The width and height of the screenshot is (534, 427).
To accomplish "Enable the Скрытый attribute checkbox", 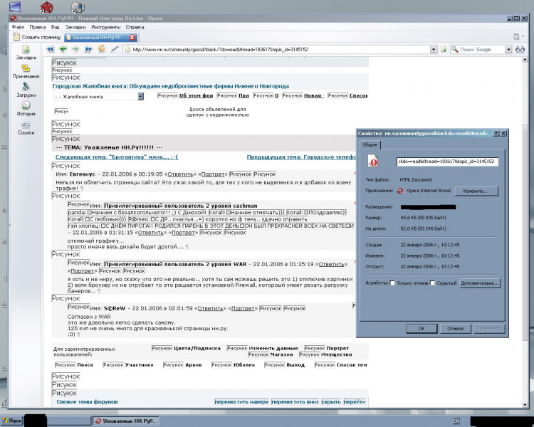I will click(x=432, y=283).
